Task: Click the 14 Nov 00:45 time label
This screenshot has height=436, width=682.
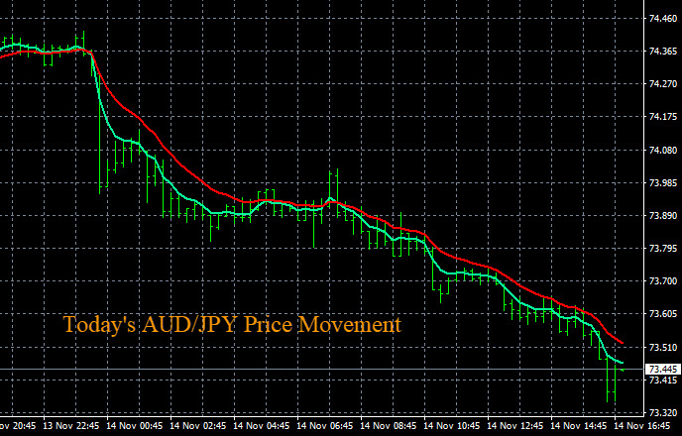Action: tap(136, 426)
